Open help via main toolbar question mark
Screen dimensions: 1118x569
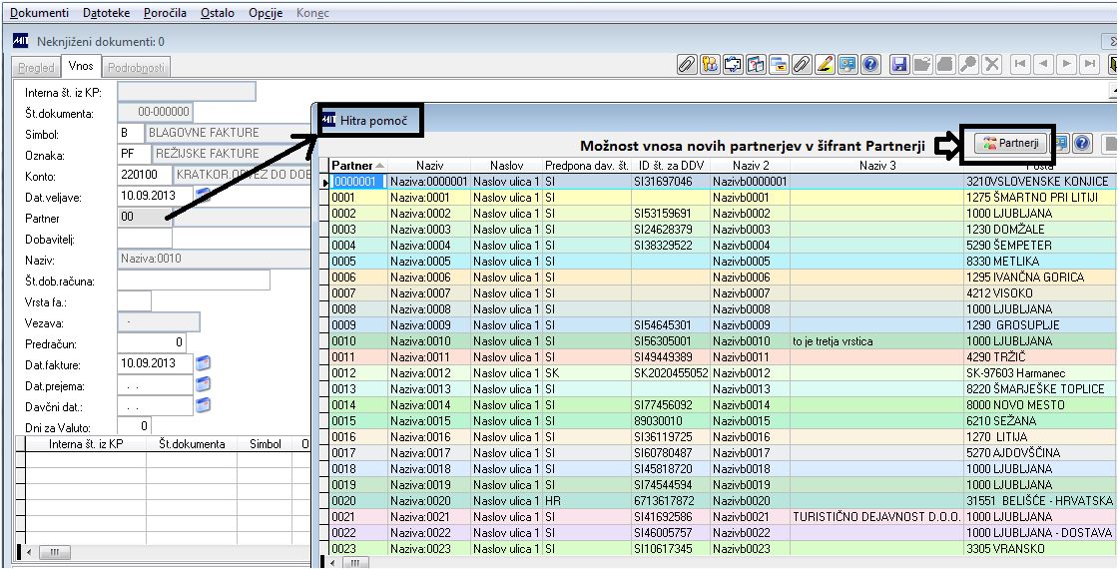pyautogui.click(x=869, y=64)
